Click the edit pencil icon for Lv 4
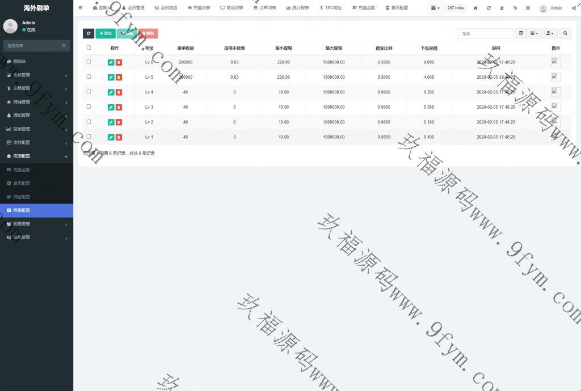The image size is (581, 391). 111,92
